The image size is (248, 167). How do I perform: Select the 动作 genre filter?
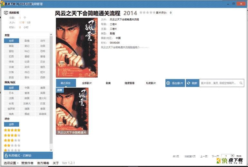pos(43,41)
